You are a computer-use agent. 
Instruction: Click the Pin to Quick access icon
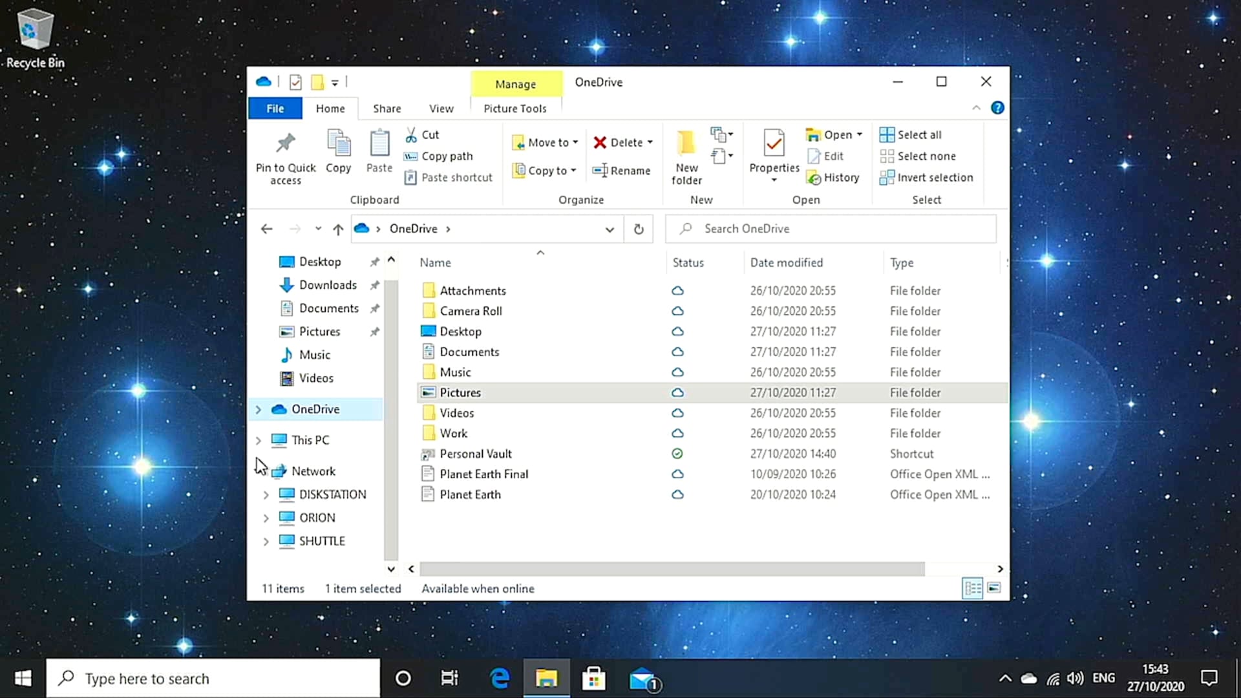pos(285,143)
